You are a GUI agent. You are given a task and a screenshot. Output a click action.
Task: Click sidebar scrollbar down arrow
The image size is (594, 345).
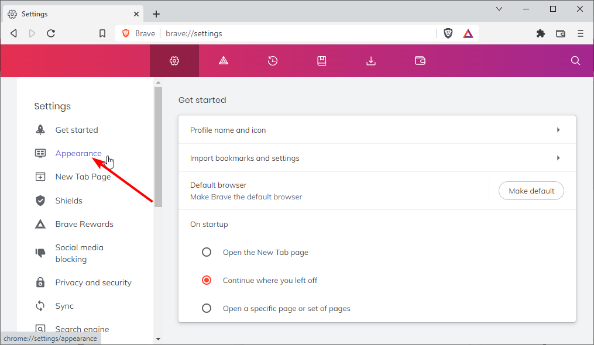[x=159, y=339]
